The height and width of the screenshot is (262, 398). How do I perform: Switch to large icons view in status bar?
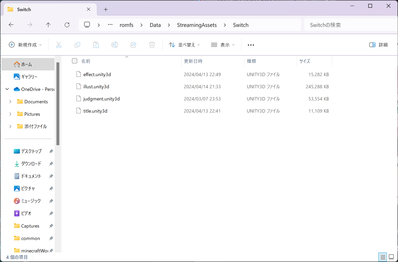[391, 257]
